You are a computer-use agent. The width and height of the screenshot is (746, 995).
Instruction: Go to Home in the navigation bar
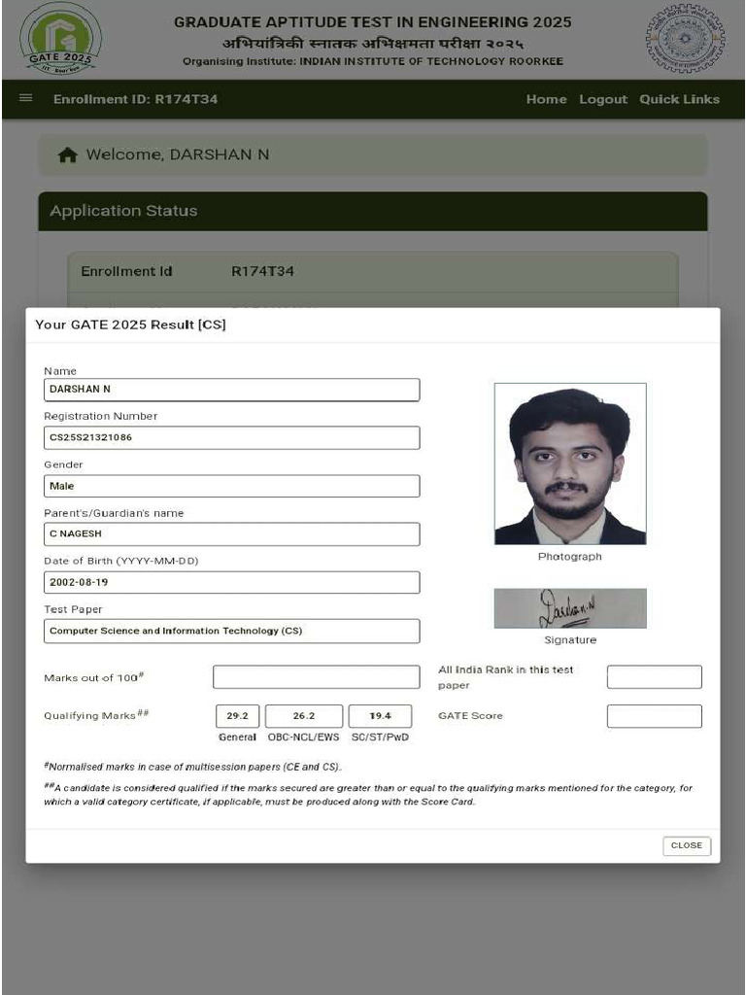(x=546, y=99)
